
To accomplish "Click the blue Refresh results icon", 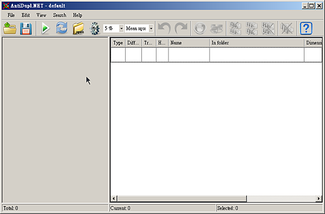I will pyautogui.click(x=62, y=28).
